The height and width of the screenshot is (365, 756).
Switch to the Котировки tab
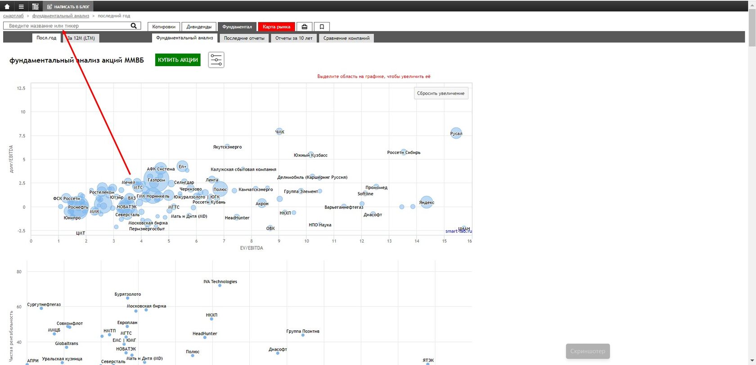[x=164, y=27]
